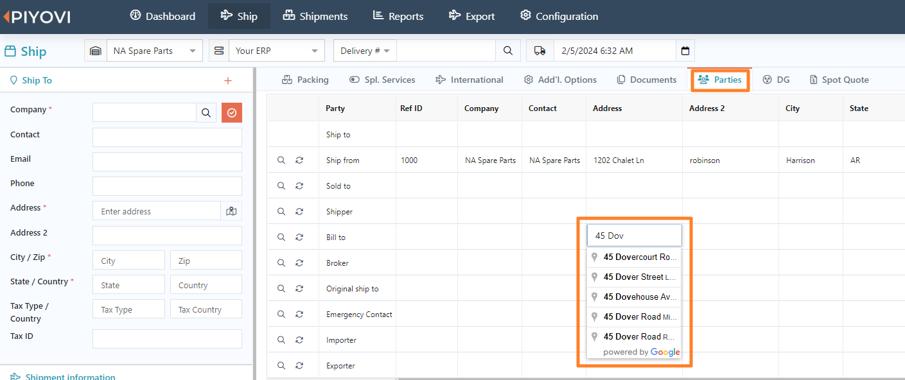Switch to the Packing tab

(x=305, y=80)
